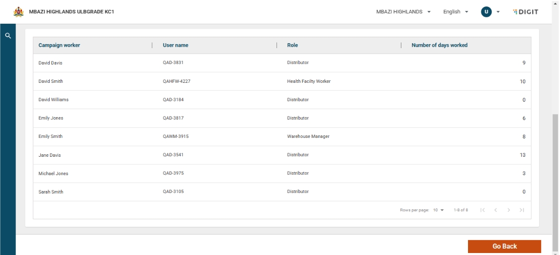Click the sidebar search magnifier icon
Viewport: 560px width, 255px height.
tap(7, 36)
